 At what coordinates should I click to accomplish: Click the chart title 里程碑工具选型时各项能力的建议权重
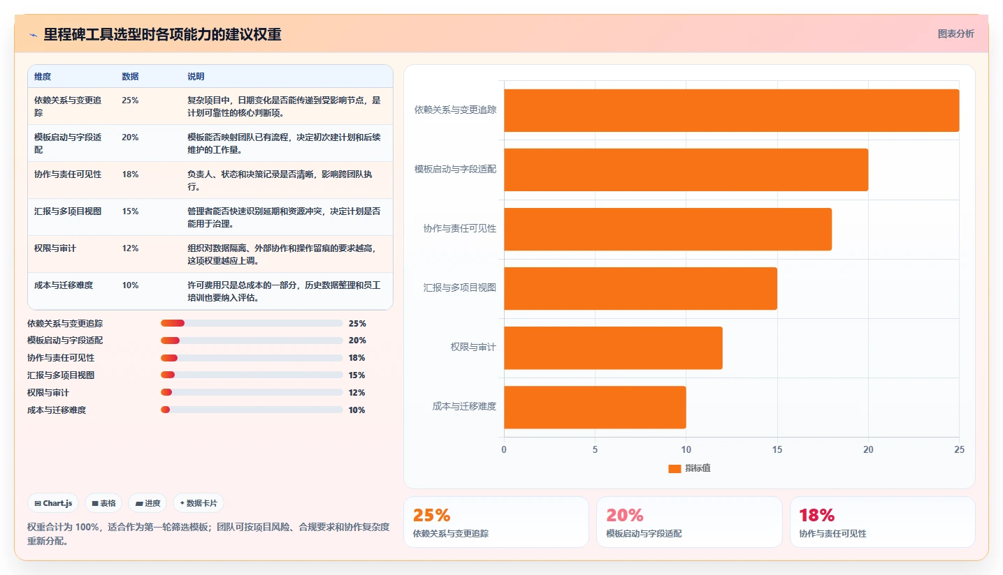tap(162, 35)
